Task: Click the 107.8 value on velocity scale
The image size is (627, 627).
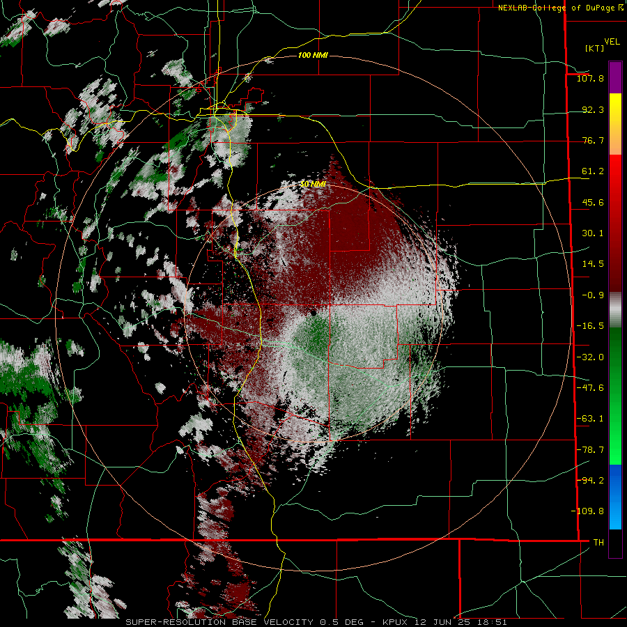Action: coord(590,78)
